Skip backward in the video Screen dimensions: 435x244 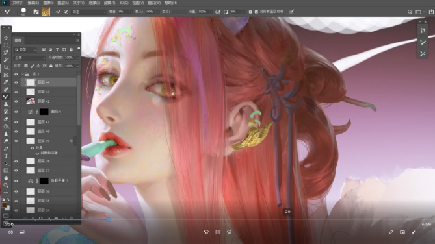coord(206,232)
